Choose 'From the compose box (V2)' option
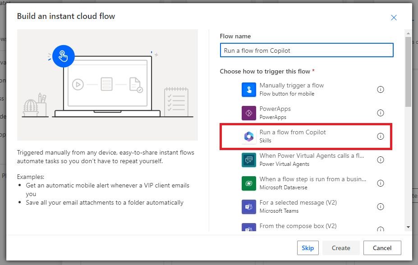418x265 pixels. coord(298,226)
